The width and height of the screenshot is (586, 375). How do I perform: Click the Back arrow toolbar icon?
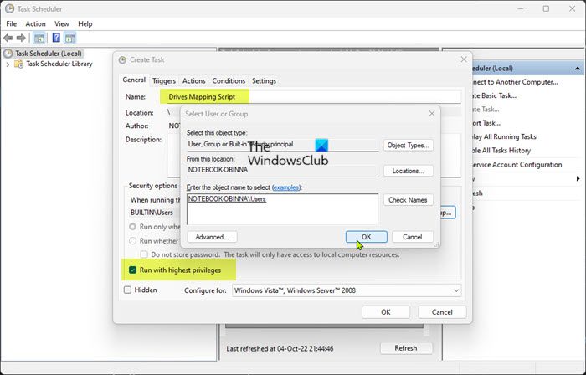click(x=8, y=38)
